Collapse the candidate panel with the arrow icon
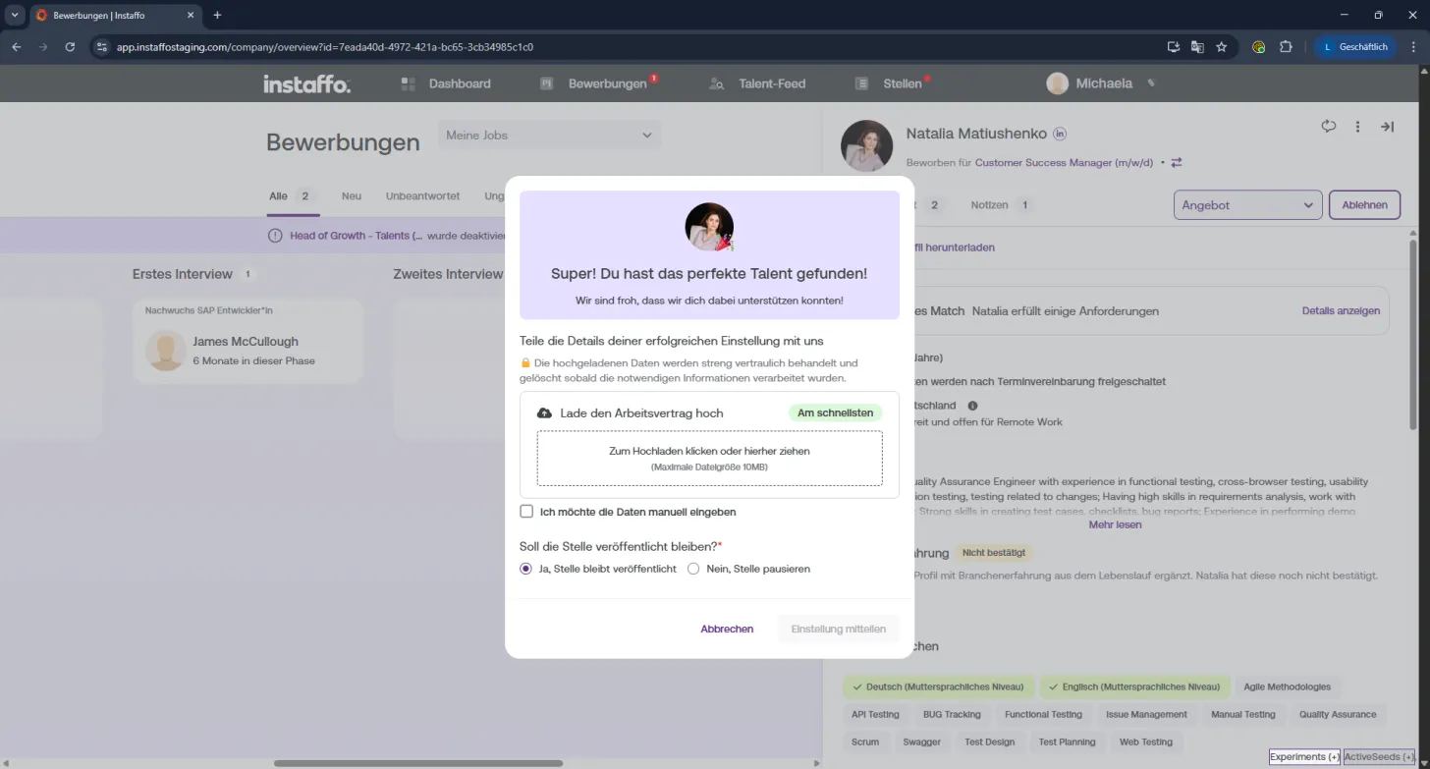 (x=1387, y=127)
